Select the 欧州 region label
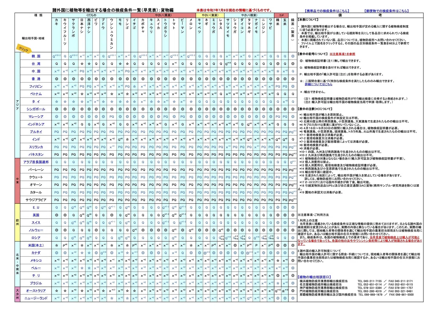 pos(17,222)
